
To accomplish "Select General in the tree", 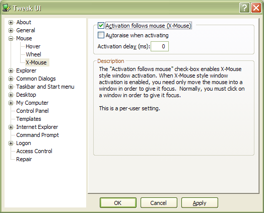I will (26, 30).
